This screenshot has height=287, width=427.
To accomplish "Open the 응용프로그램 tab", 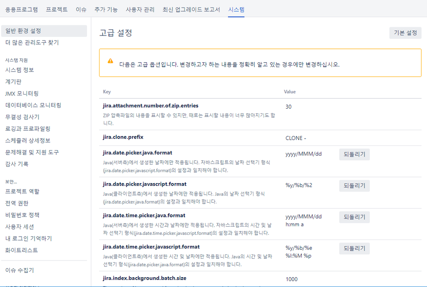I will tap(21, 9).
